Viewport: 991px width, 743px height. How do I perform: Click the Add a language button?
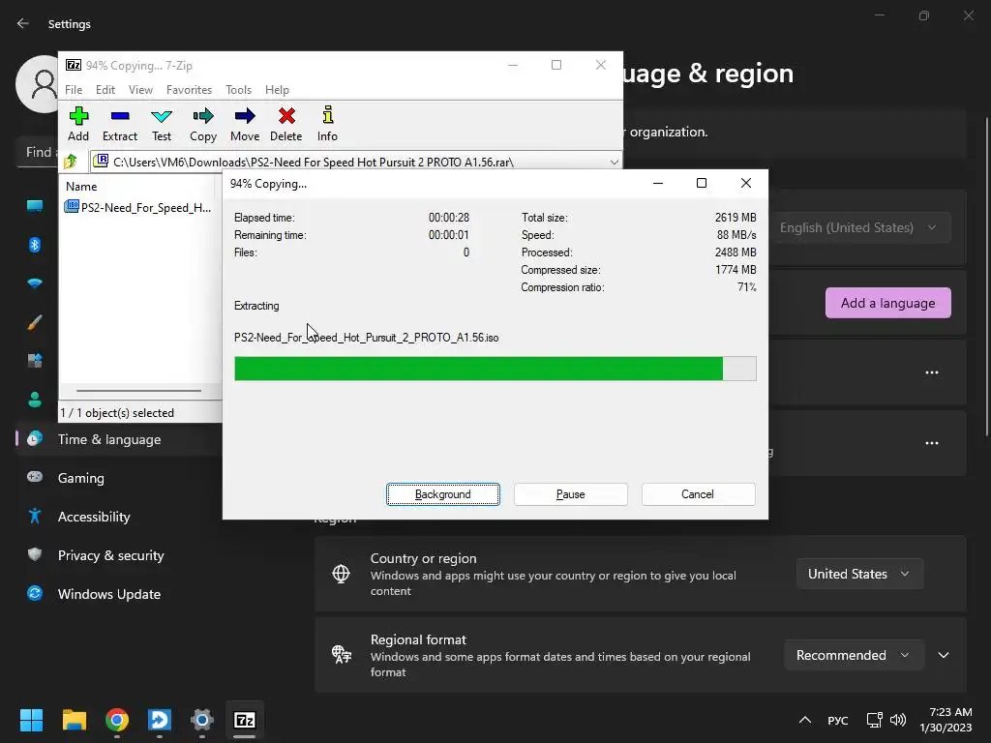[x=888, y=303]
